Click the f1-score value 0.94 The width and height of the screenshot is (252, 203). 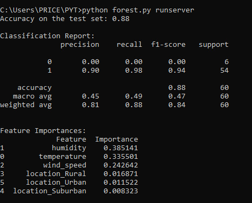177,71
